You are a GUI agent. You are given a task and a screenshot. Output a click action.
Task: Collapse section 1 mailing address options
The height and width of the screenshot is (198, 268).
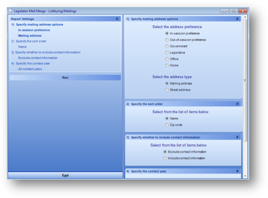coord(237,19)
